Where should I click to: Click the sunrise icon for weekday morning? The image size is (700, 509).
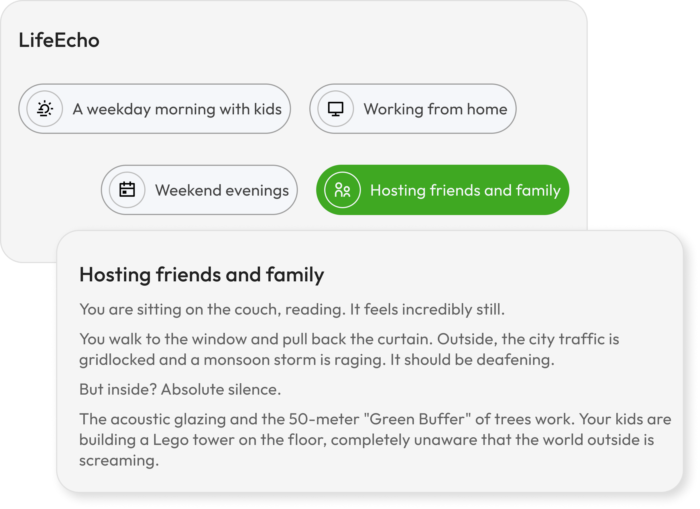(x=45, y=109)
